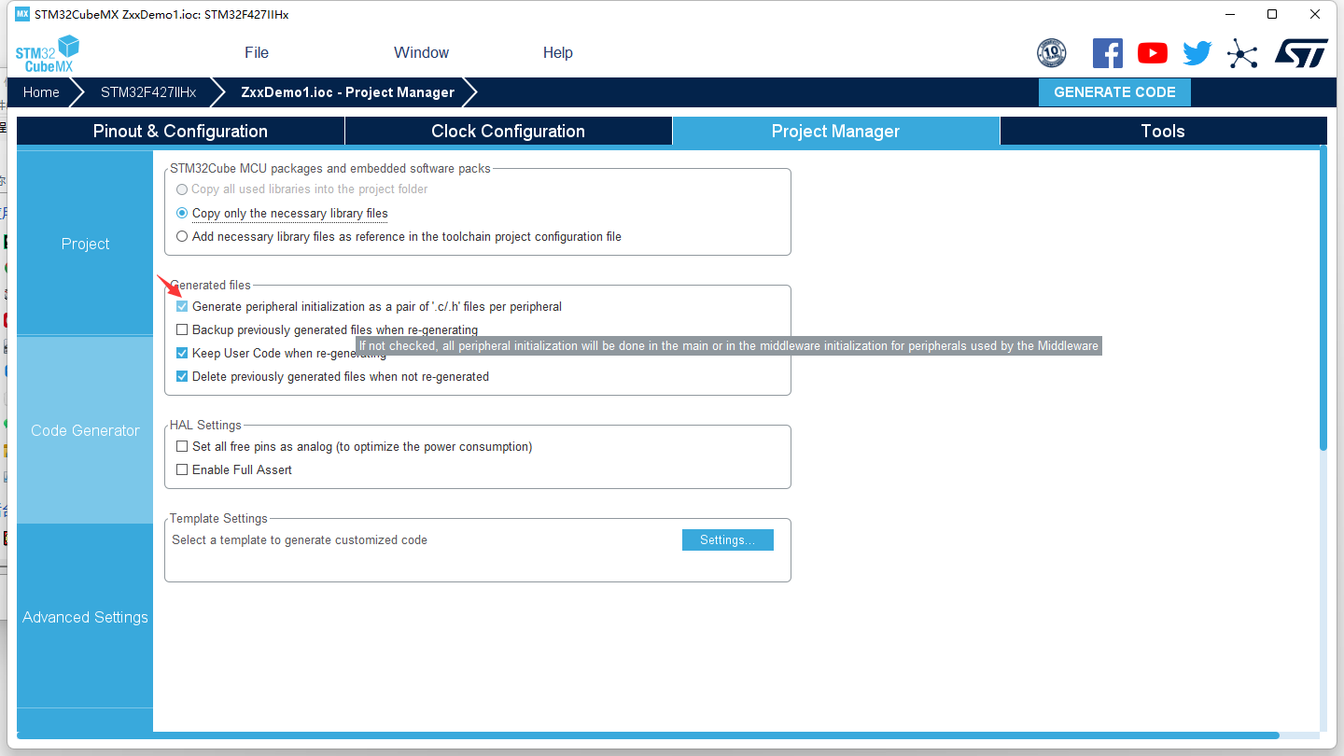
Task: Select ZxxDemo1.ioc - Project Manager breadcrumb
Action: coord(347,92)
